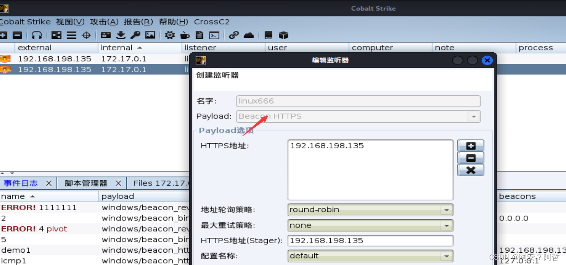Open the 报告(R) menu
This screenshot has width=566, height=265.
click(x=139, y=22)
